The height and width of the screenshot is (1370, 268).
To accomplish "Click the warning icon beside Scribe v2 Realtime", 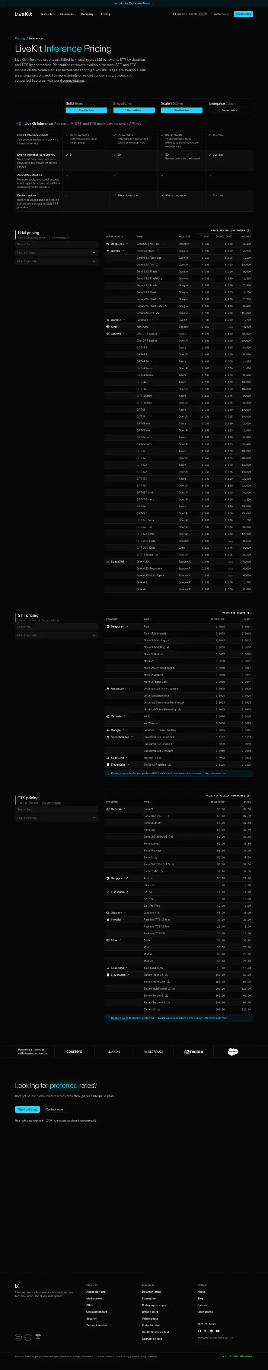I will pyautogui.click(x=169, y=765).
